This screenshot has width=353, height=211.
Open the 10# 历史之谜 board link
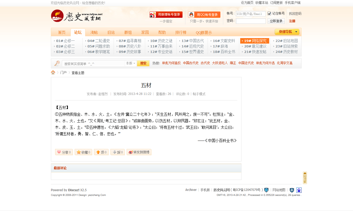coord(161,41)
